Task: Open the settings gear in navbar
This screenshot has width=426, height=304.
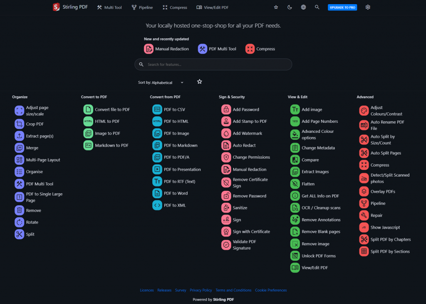Action: point(368,7)
